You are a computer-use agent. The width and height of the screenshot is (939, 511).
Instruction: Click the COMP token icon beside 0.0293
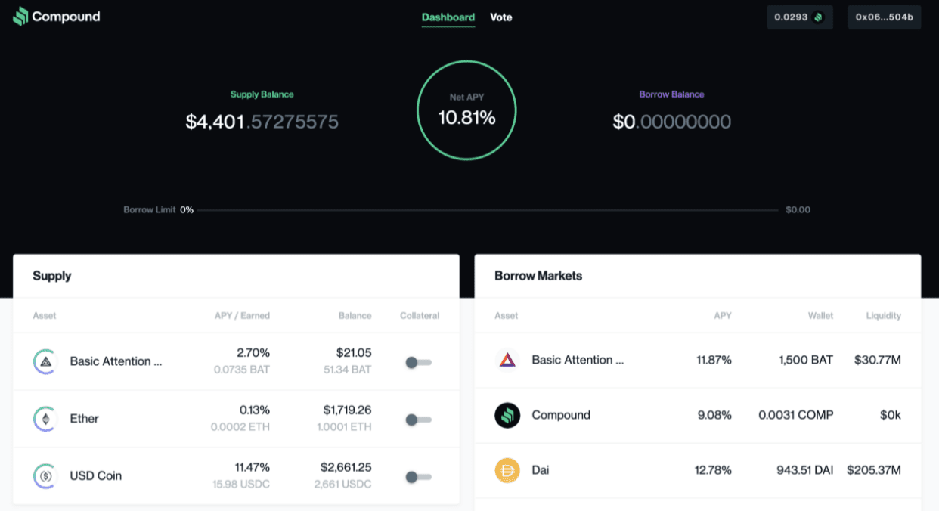[x=818, y=17]
